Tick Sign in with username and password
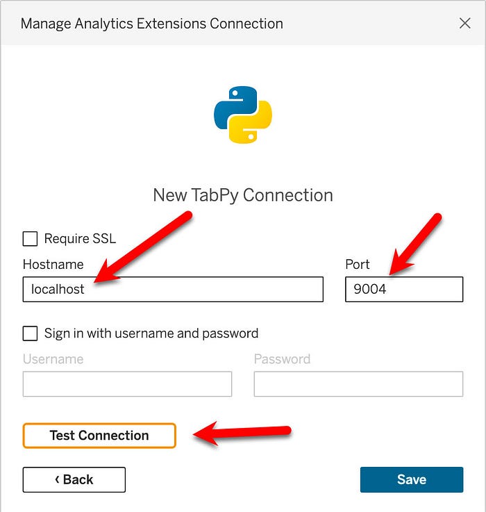 point(30,333)
